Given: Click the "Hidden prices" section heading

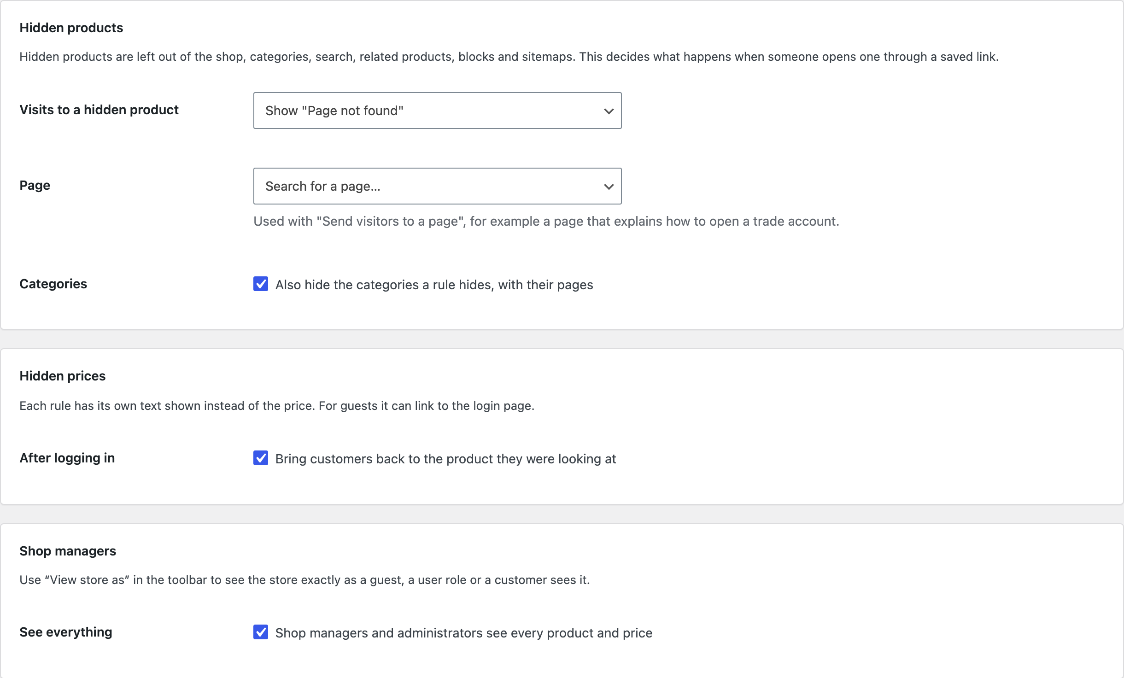Looking at the screenshot, I should [63, 376].
